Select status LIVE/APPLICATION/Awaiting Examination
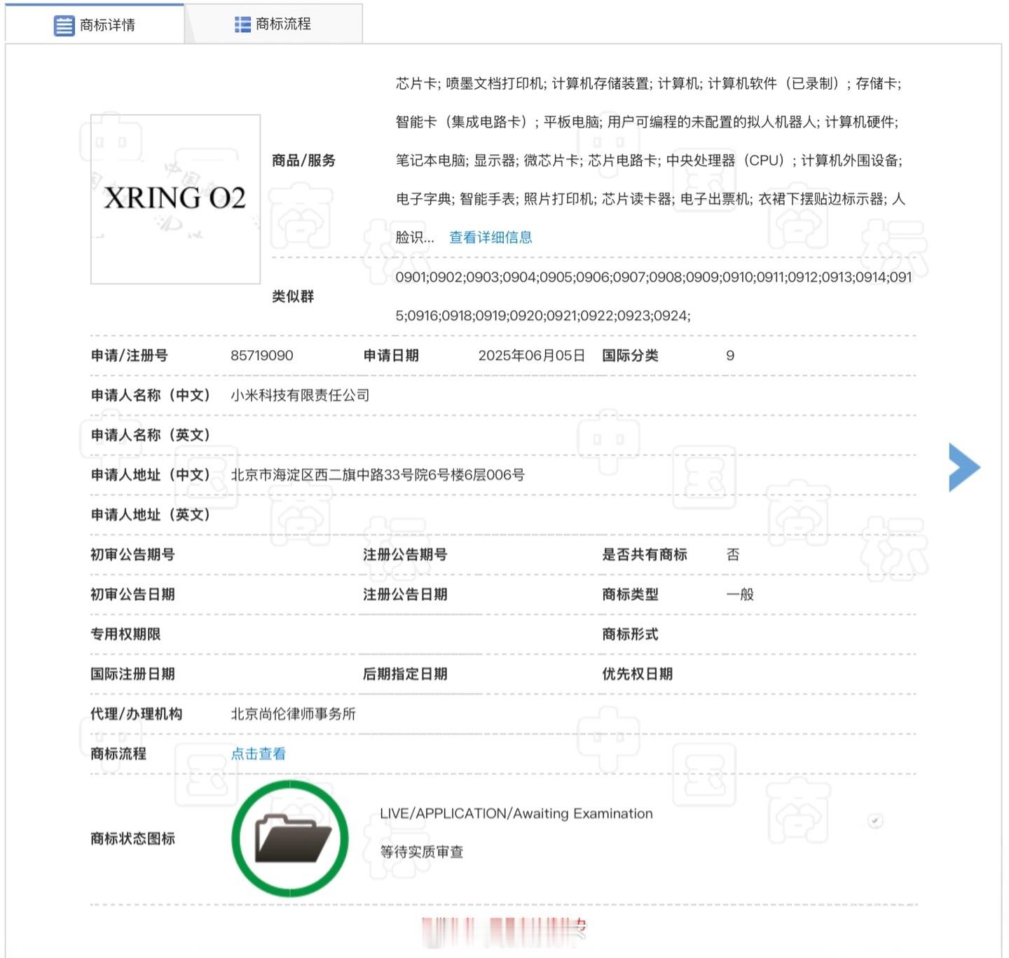 pyautogui.click(x=516, y=814)
